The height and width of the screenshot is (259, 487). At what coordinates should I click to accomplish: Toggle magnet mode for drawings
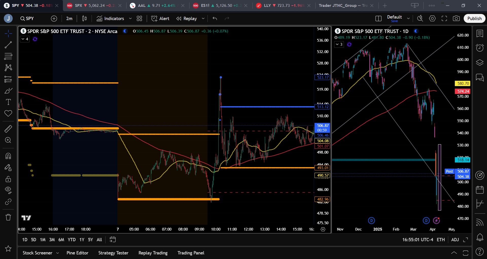pyautogui.click(x=8, y=156)
